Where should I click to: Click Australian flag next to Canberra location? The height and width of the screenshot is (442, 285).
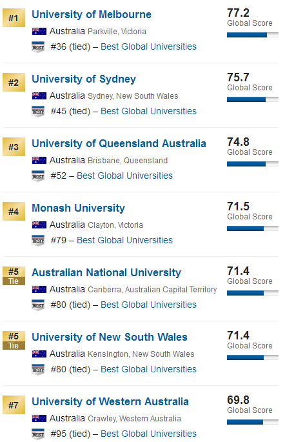pos(39,290)
